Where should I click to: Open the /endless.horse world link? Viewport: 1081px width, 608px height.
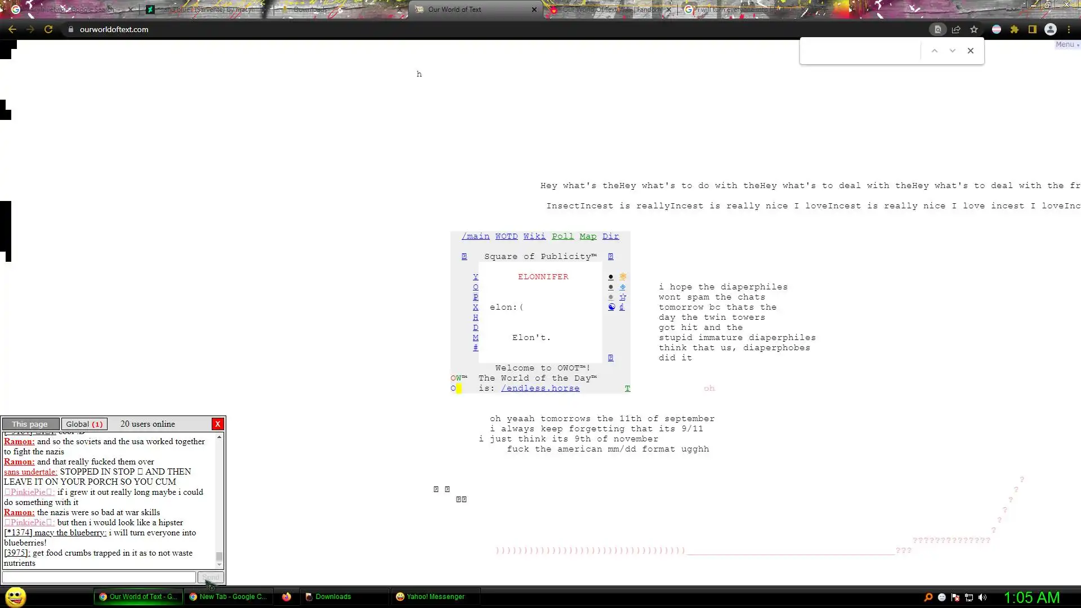coord(540,388)
